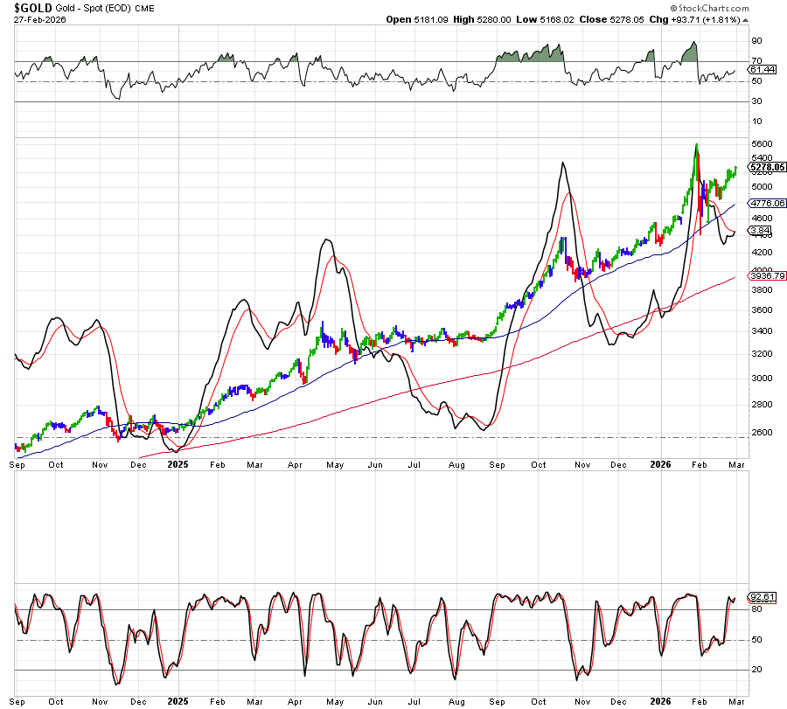Click the 20 level on stochastic axis
Screen dimensions: 787x709
click(756, 671)
